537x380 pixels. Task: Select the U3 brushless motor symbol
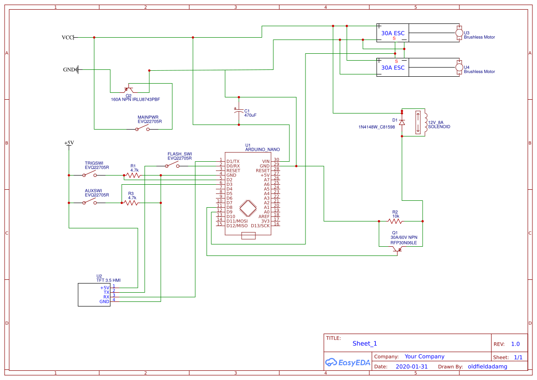pos(458,33)
